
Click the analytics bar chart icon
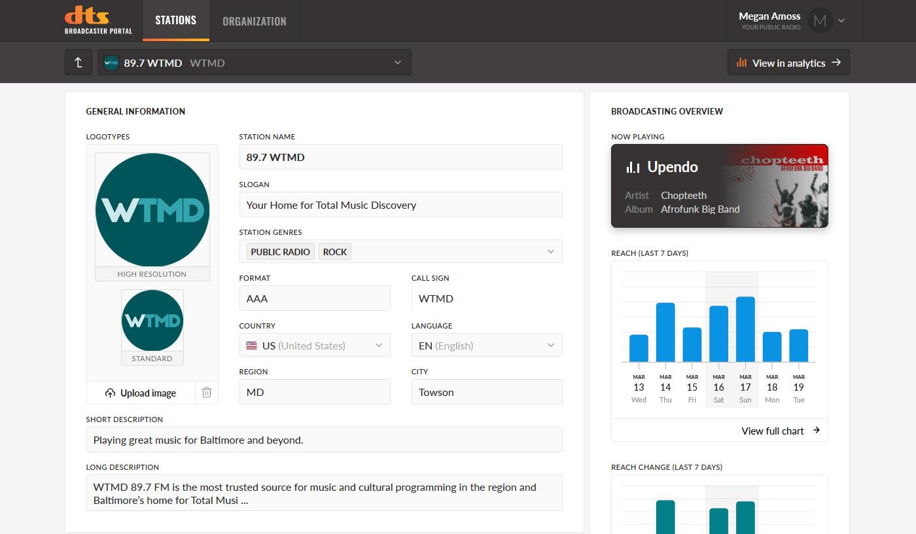pos(741,63)
